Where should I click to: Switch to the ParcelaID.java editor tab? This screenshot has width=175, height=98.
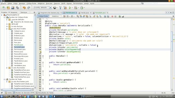click(x=100, y=13)
